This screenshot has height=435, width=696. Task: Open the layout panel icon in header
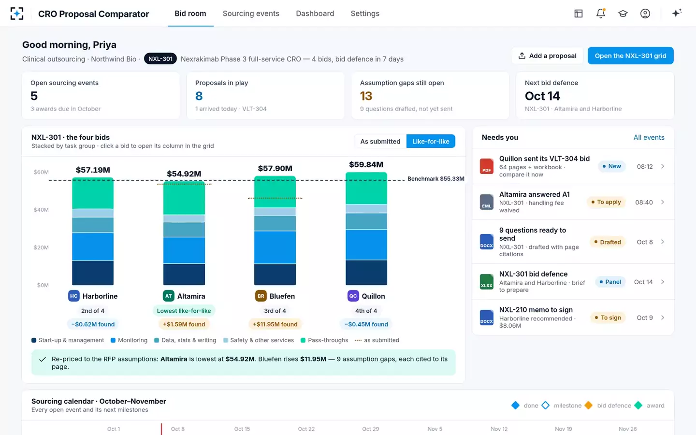coord(579,14)
